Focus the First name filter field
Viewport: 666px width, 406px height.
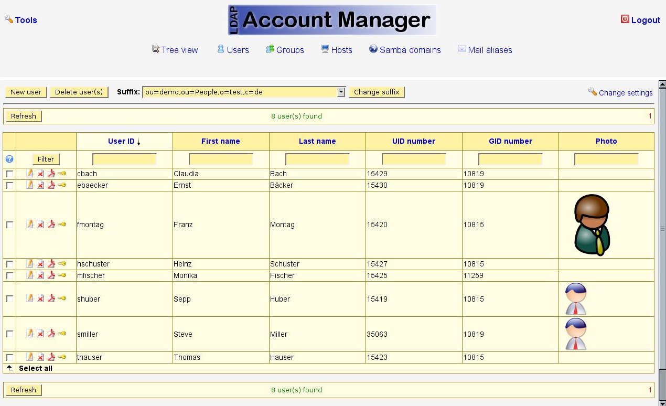pos(221,159)
